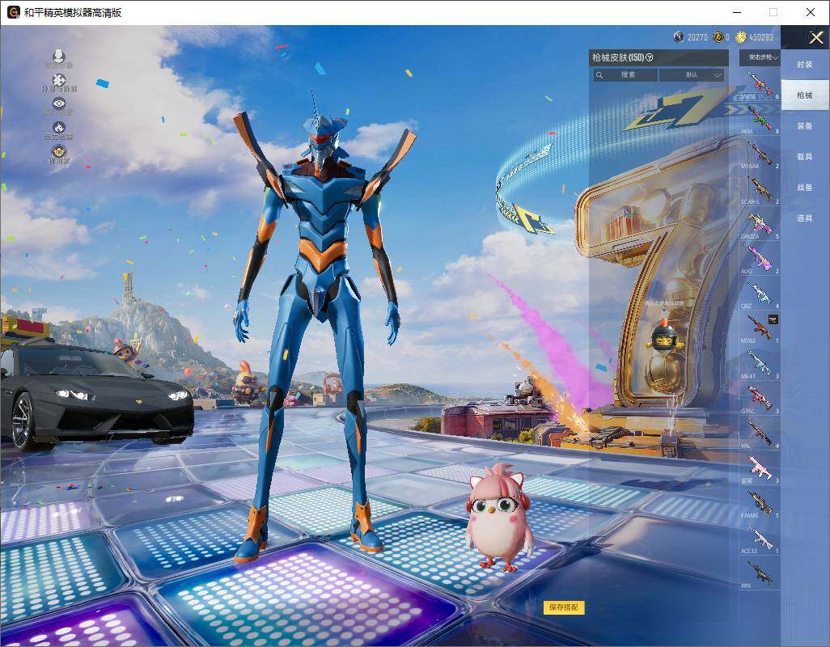Click the 搜索 search field
The width and height of the screenshot is (830, 647).
[625, 75]
